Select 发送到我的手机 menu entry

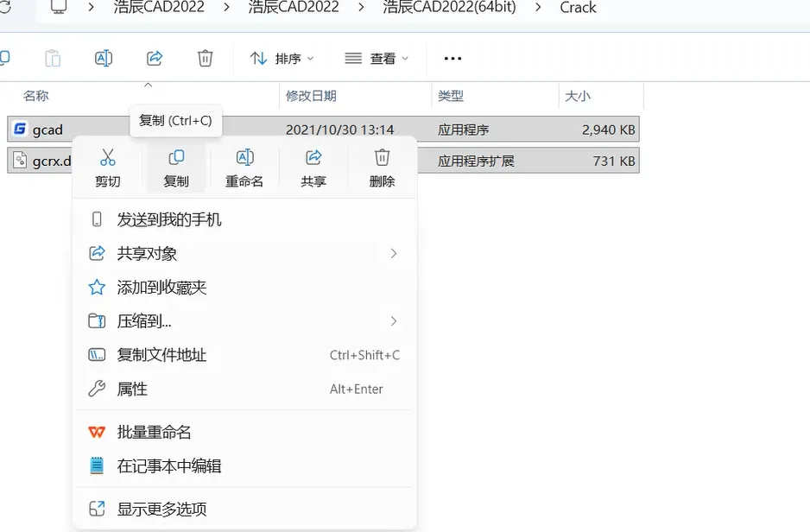point(244,219)
